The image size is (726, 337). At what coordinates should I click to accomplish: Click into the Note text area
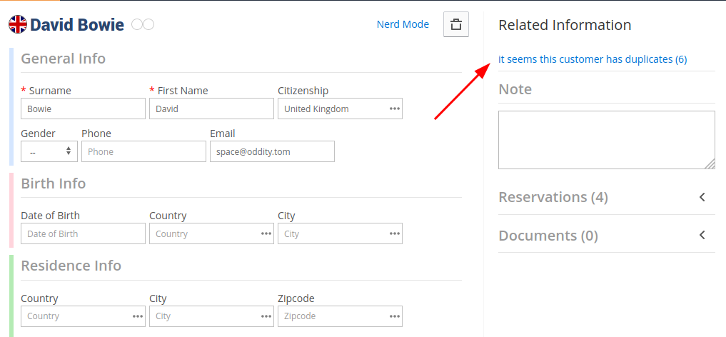click(x=607, y=140)
